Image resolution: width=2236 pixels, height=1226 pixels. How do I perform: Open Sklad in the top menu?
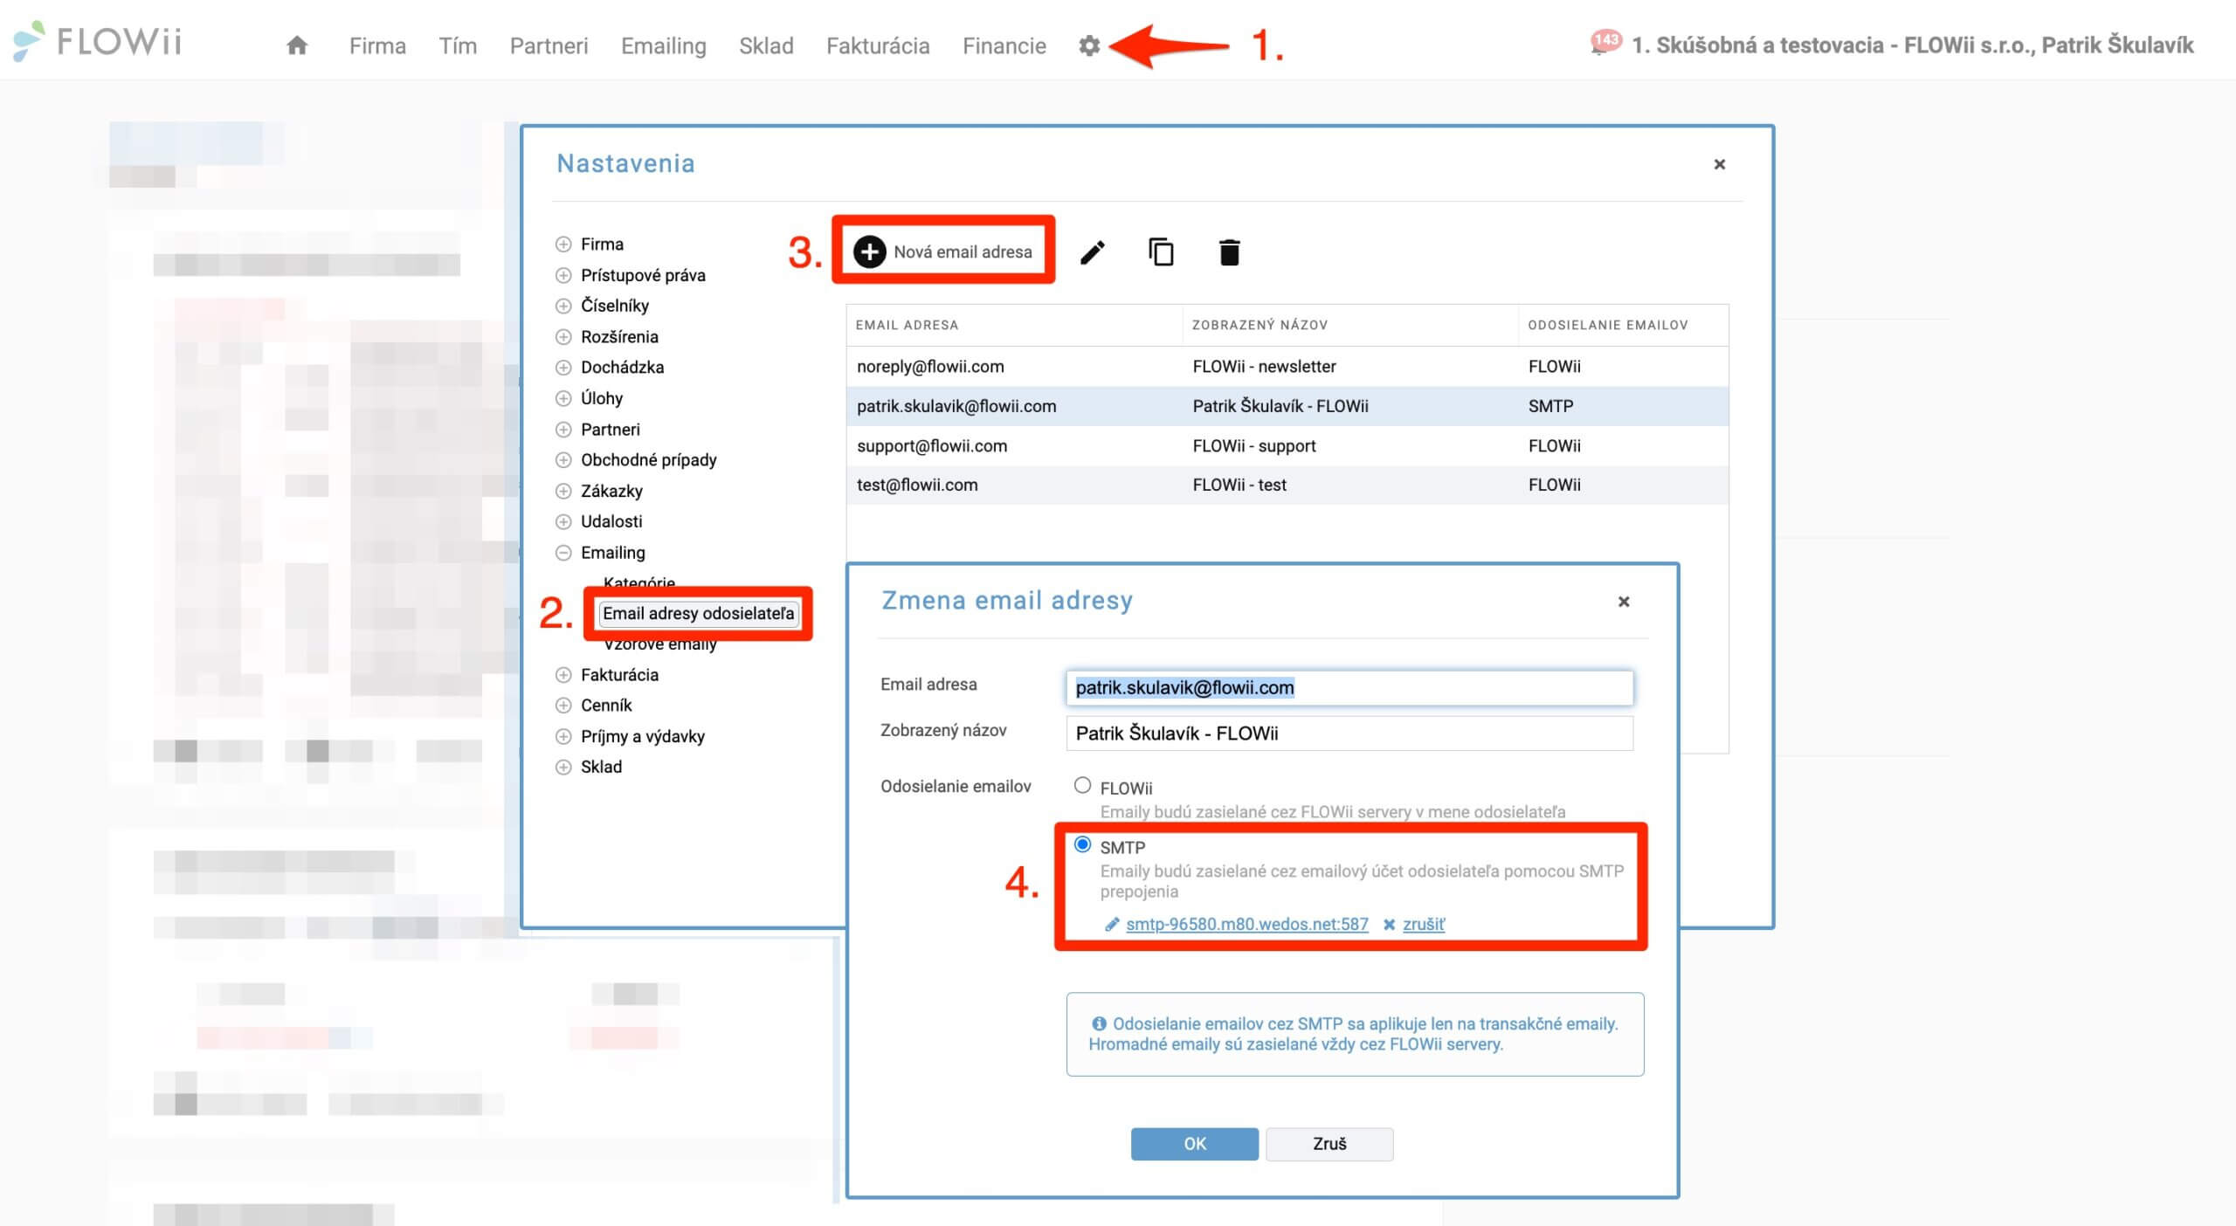pos(766,45)
